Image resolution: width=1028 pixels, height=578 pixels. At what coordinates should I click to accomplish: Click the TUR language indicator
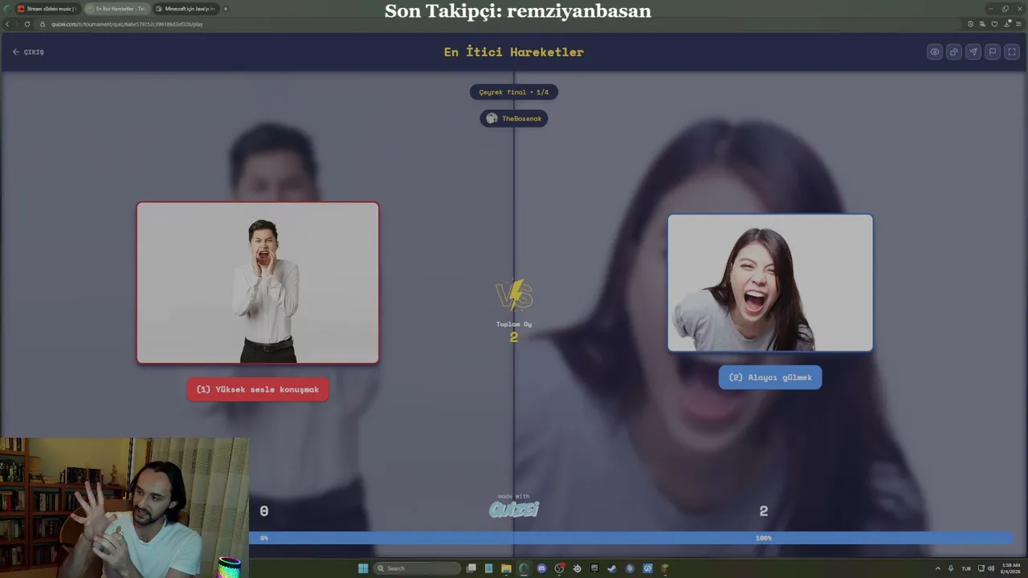coord(966,568)
